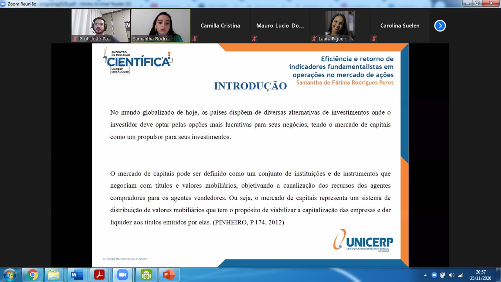
Task: Click the green Android app taskbar icon
Action: 146,275
